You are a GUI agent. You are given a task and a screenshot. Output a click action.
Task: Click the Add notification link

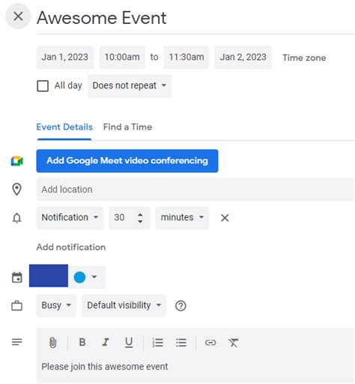71,247
